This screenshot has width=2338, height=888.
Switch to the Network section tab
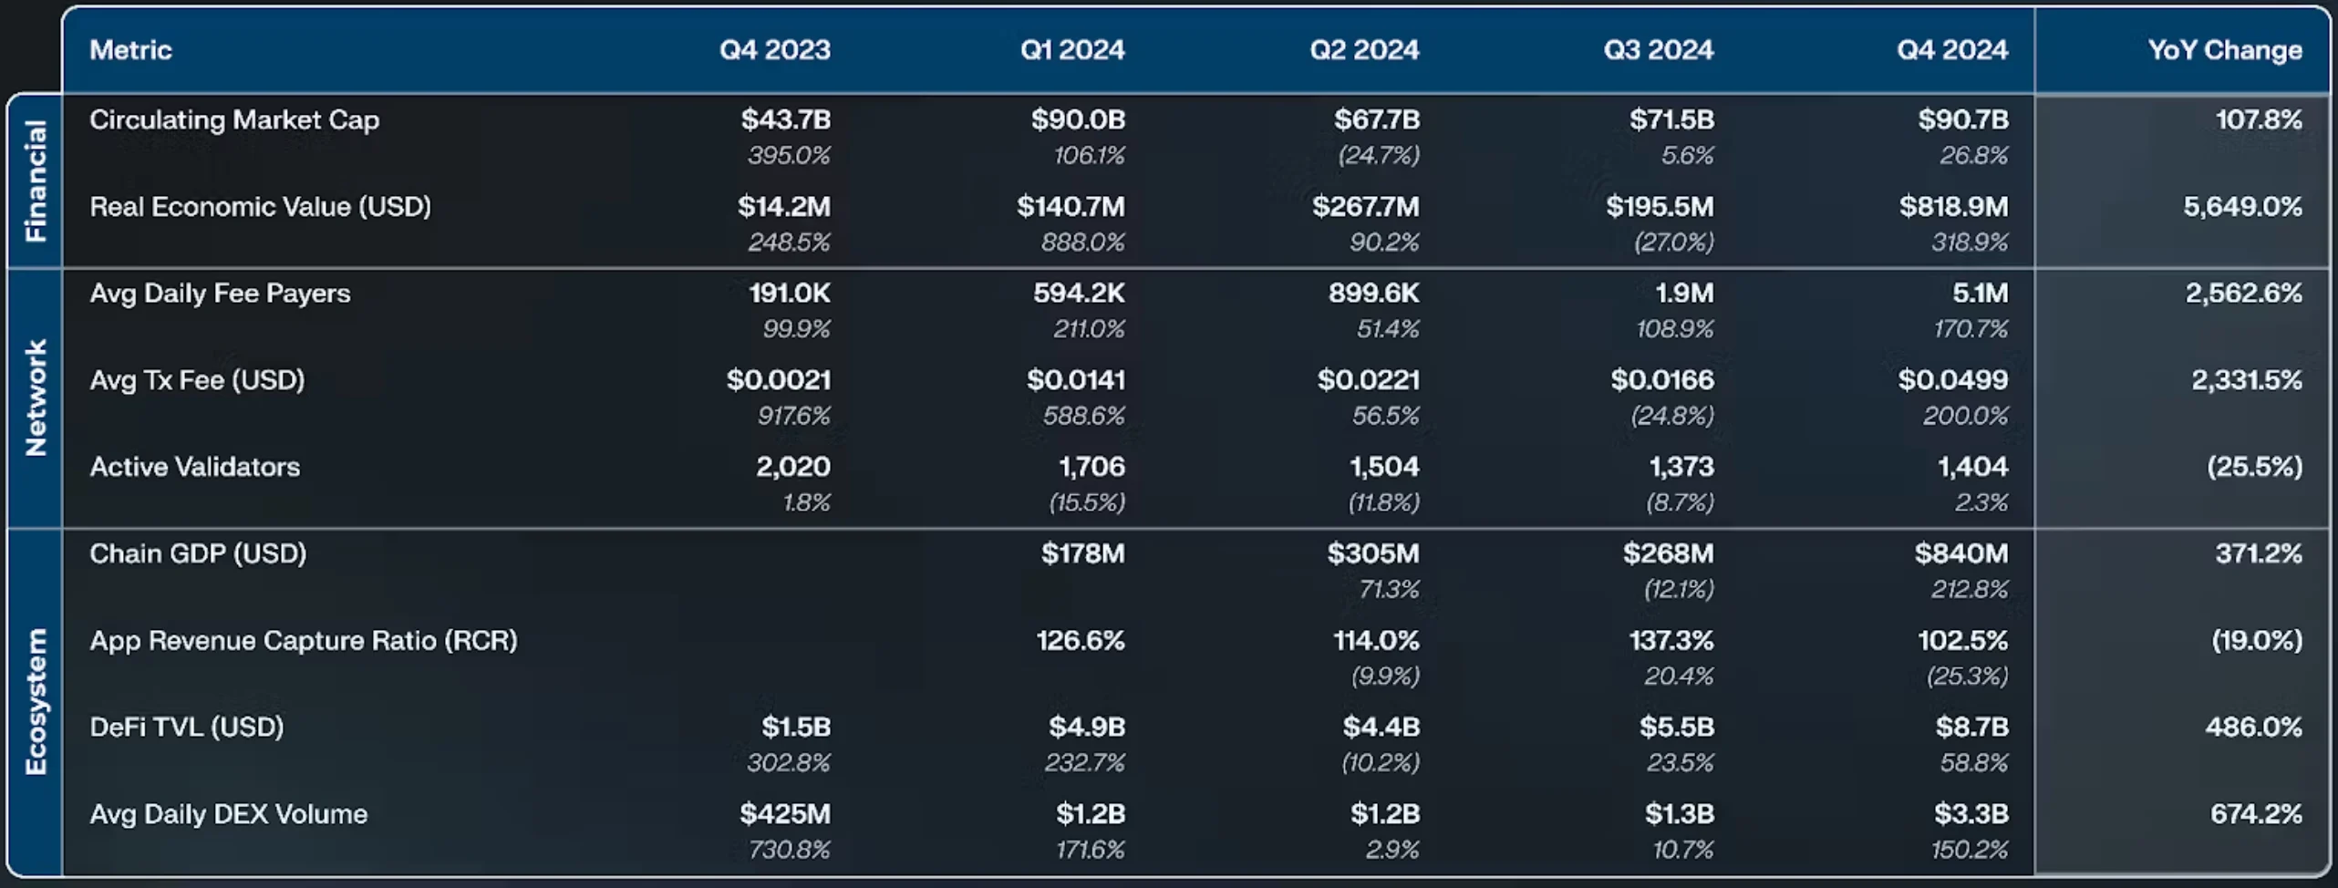pyautogui.click(x=35, y=398)
